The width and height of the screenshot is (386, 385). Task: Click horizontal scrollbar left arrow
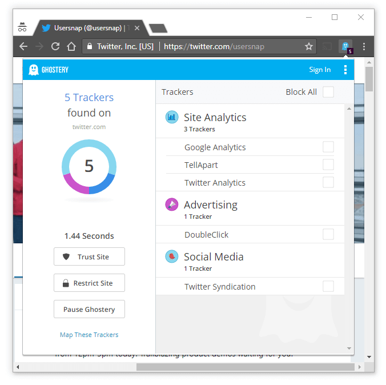[x=18, y=367]
